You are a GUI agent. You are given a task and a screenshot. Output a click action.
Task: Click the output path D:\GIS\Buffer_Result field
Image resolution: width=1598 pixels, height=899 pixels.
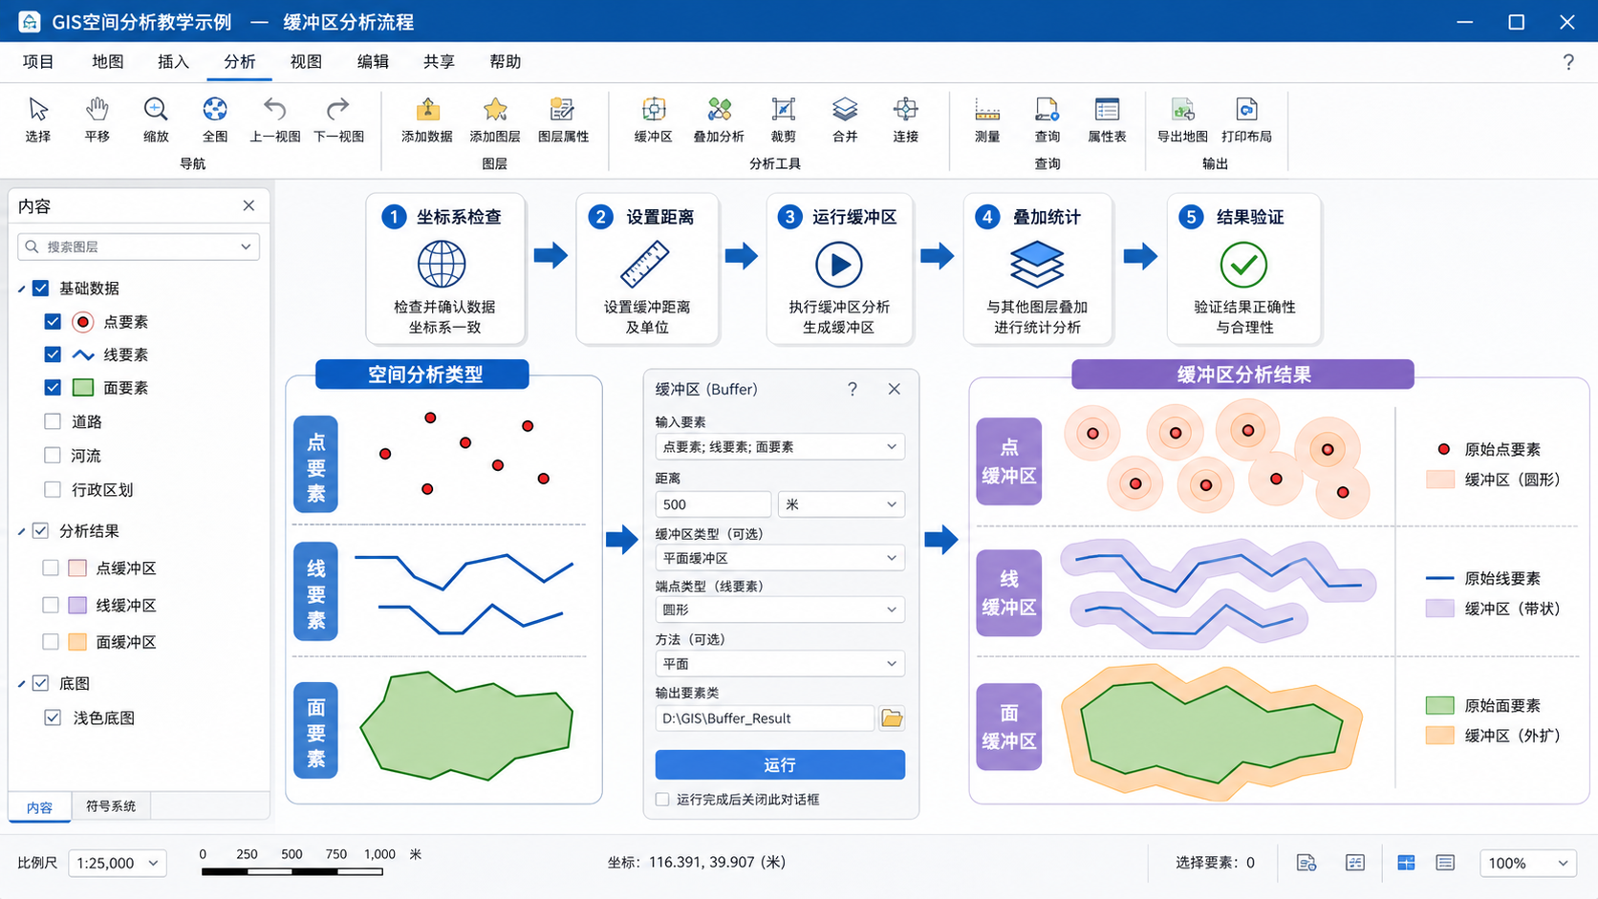pos(765,718)
